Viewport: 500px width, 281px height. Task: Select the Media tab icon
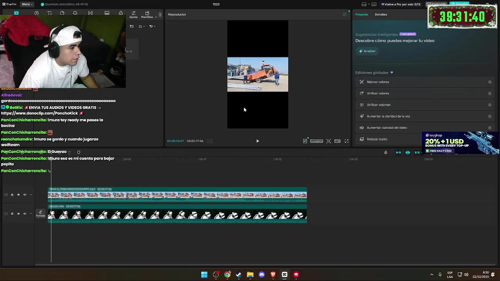pyautogui.click(x=16, y=13)
